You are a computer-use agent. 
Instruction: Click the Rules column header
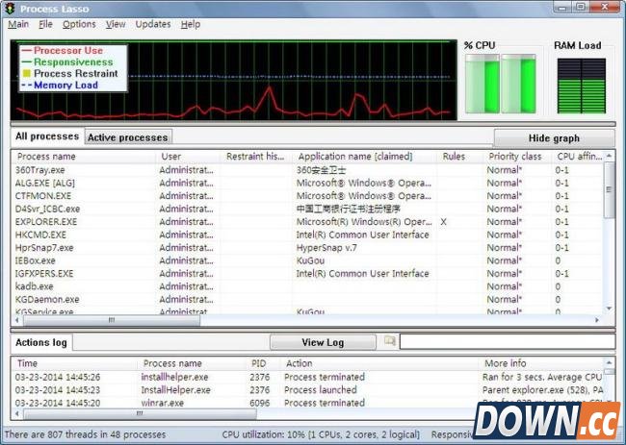pos(459,157)
